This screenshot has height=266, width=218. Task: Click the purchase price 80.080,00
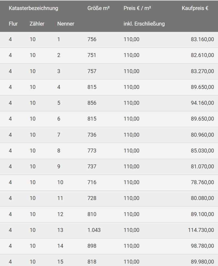pyautogui.click(x=202, y=198)
